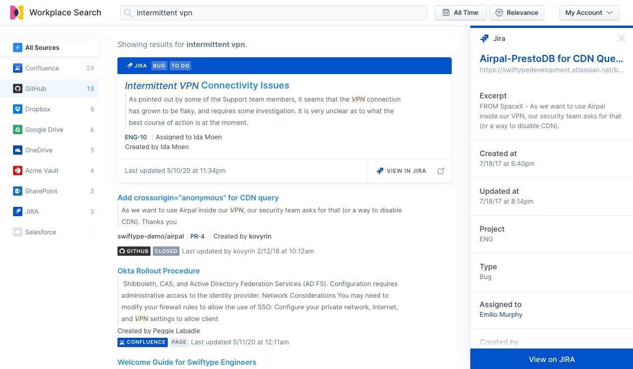Click the Jira icon in detail panel header
The image size is (633, 369).
(484, 39)
